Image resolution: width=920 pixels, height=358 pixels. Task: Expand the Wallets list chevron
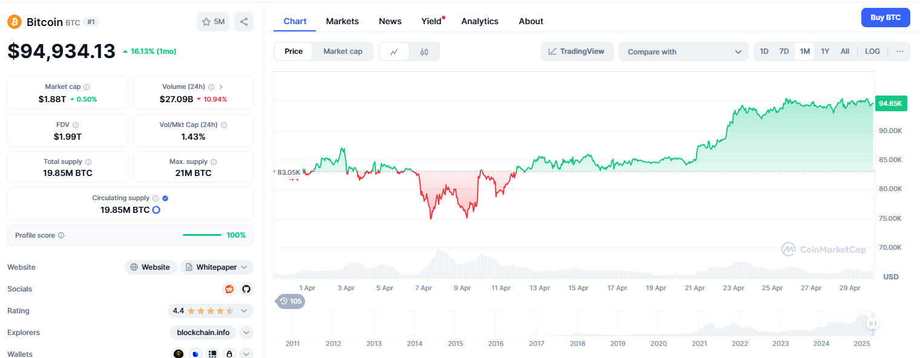pos(246,354)
